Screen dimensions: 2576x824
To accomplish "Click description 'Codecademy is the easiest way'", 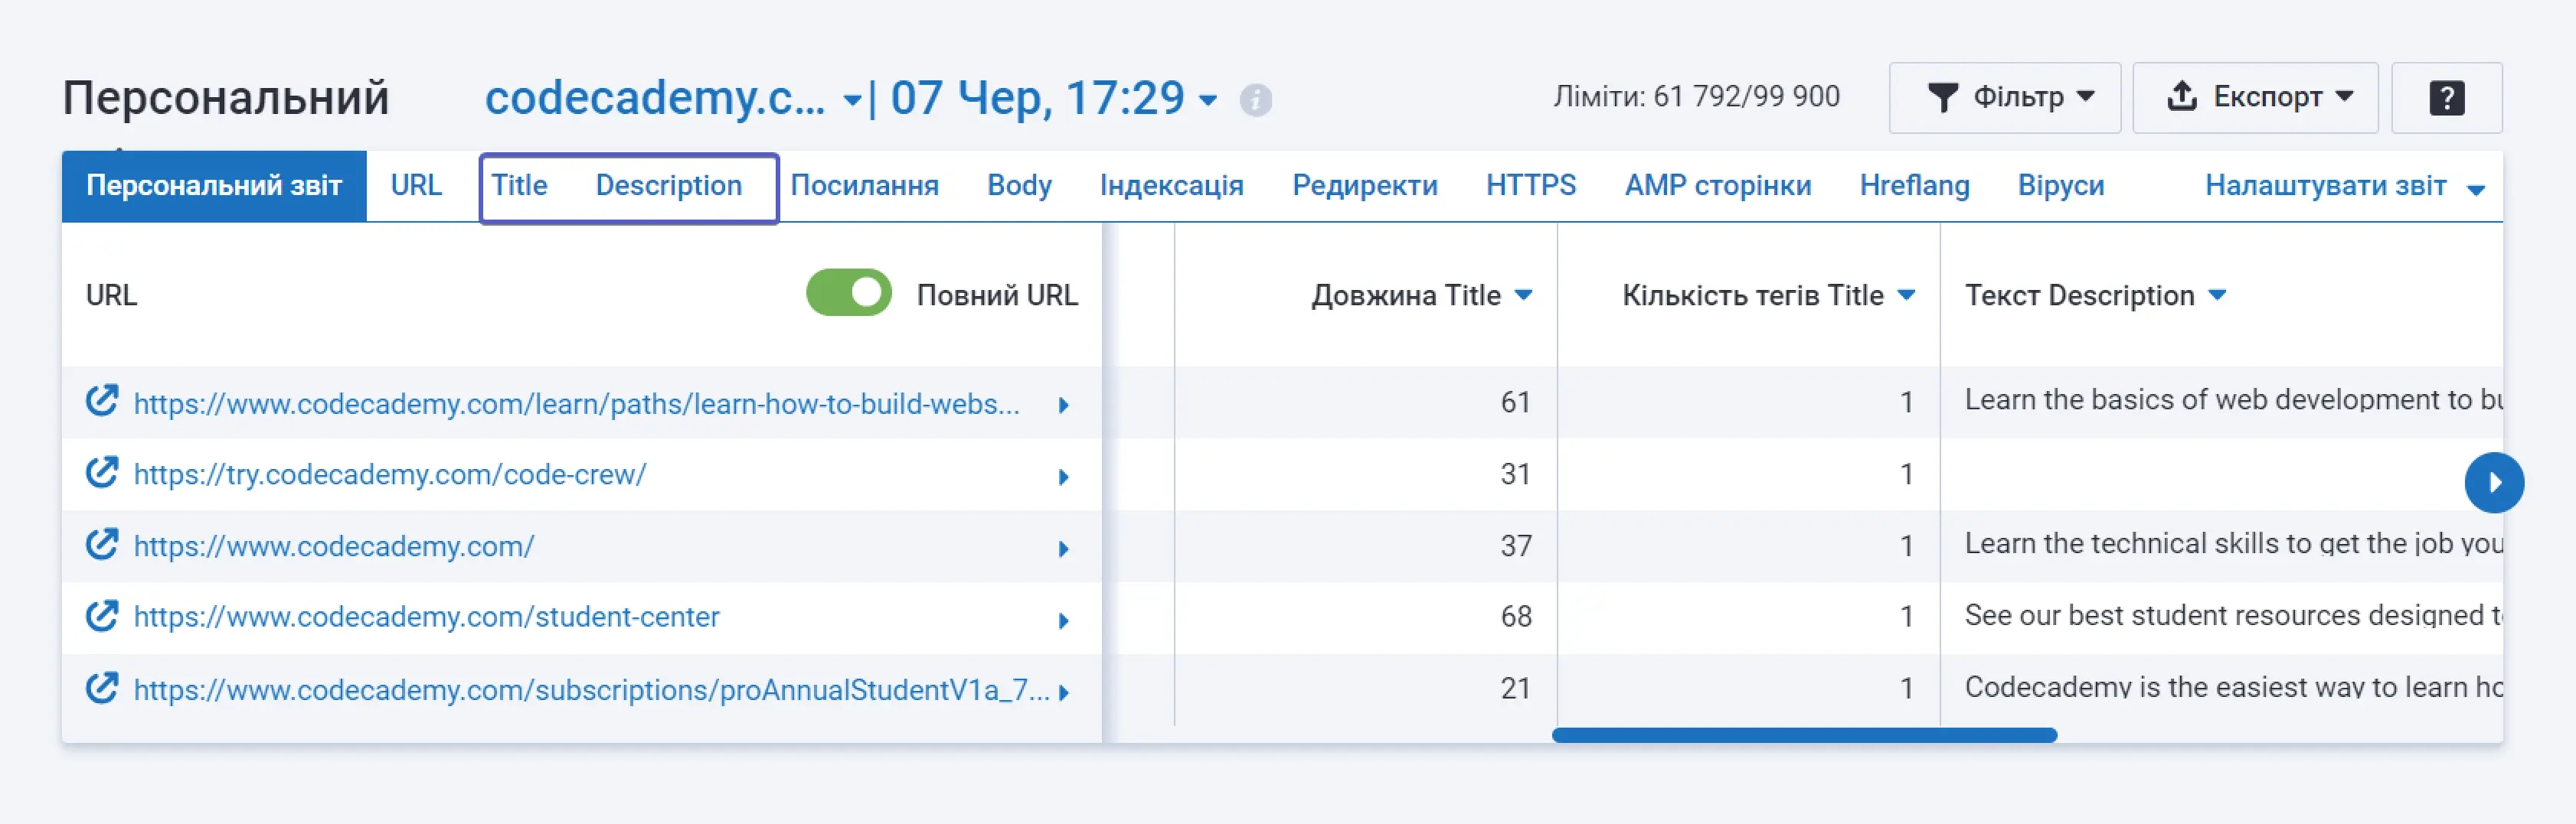I will tap(2233, 687).
